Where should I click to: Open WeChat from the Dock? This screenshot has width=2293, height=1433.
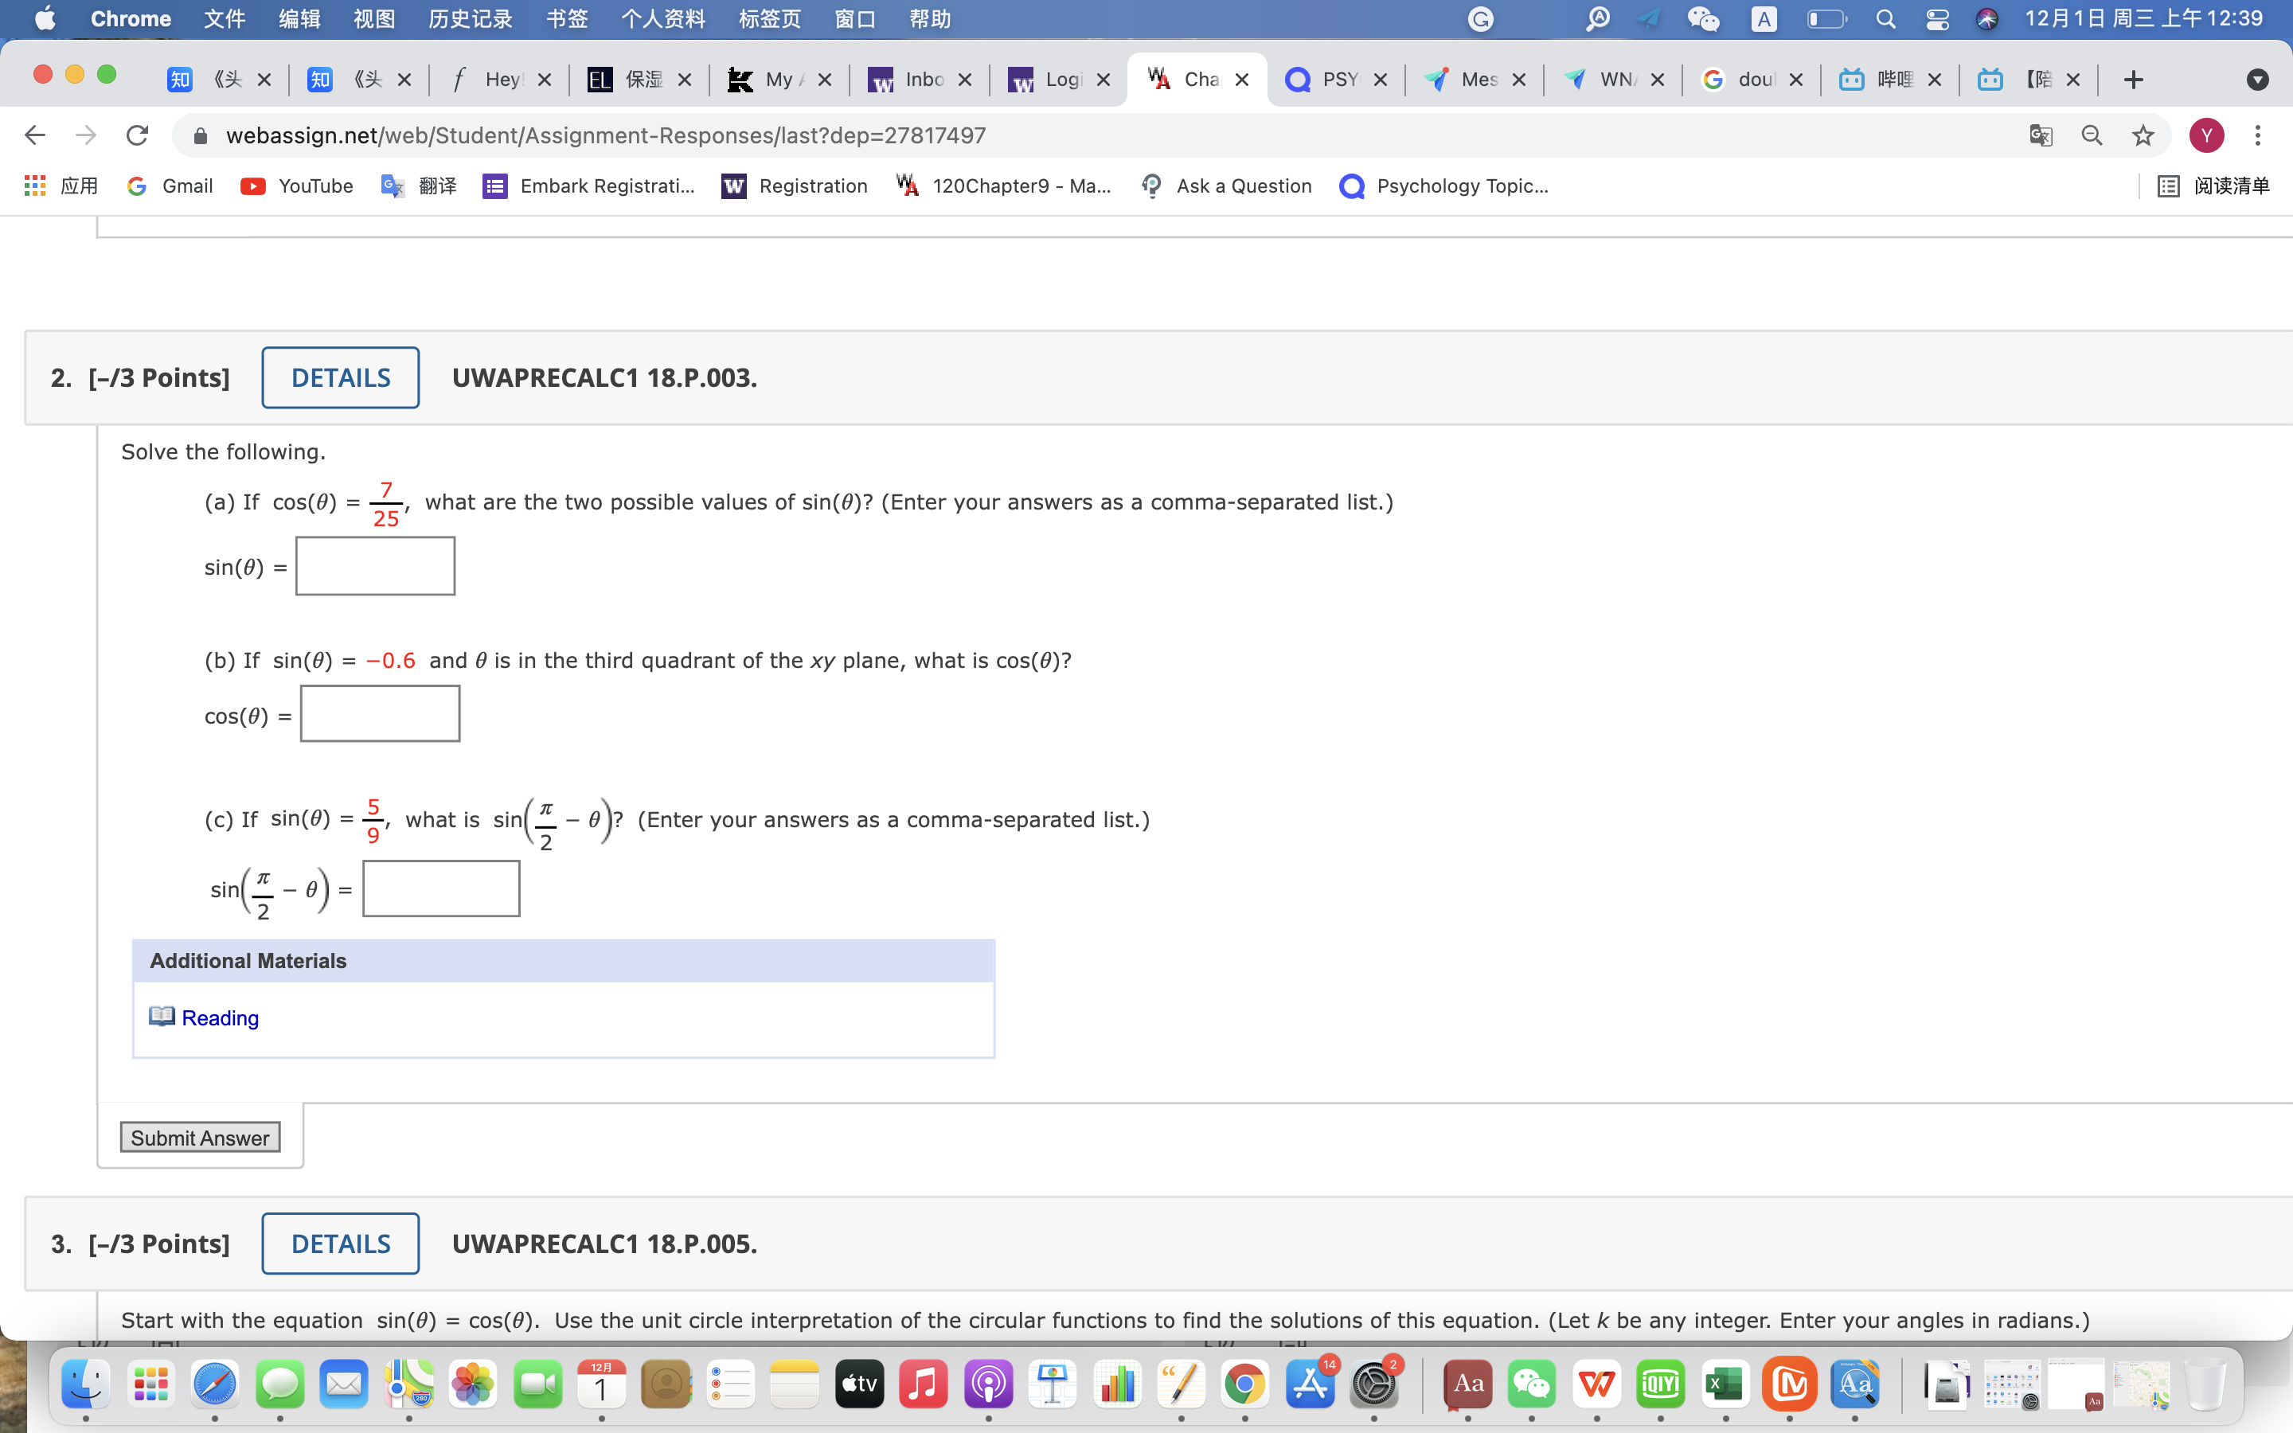click(x=1531, y=1384)
